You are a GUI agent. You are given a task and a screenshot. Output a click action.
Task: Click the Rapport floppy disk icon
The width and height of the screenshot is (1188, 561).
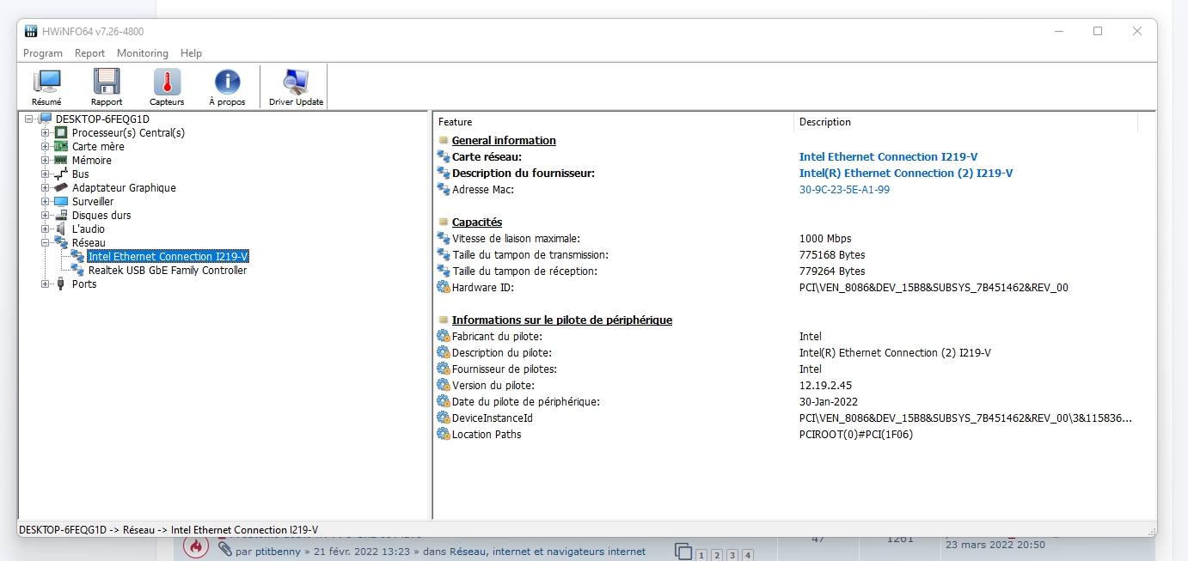(x=107, y=82)
